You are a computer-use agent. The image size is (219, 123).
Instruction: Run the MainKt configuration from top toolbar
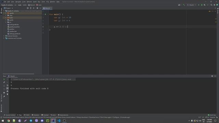click(199, 5)
